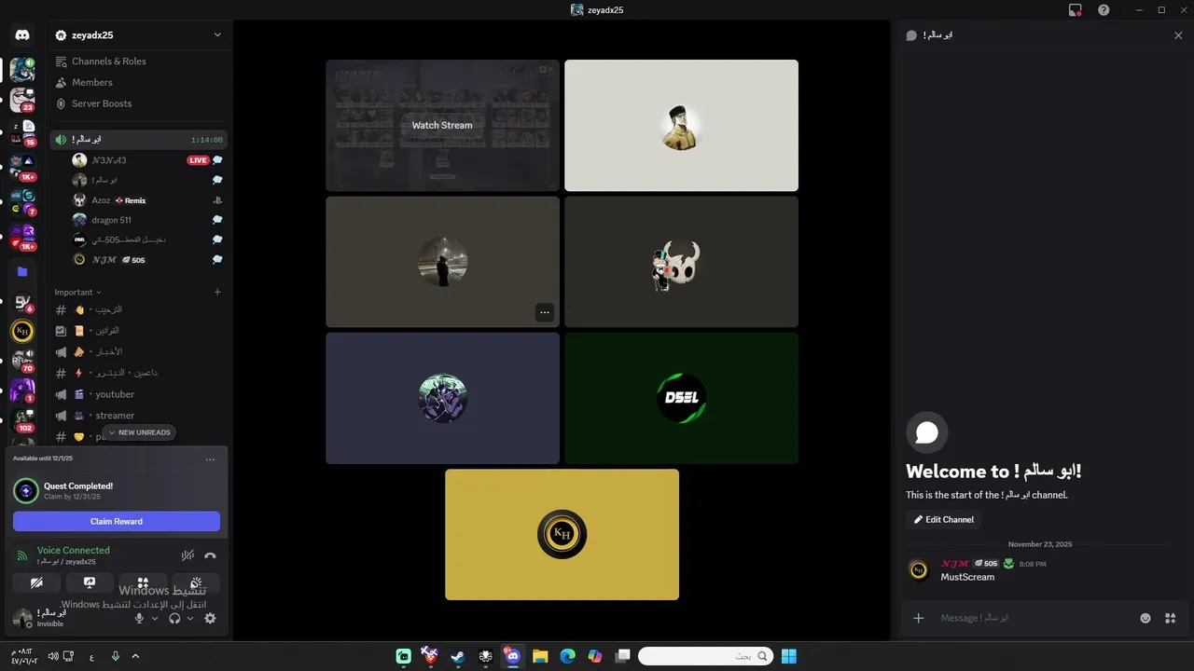Viewport: 1194px width, 671px height.
Task: Open the apps launcher in chat
Action: pos(1170,618)
